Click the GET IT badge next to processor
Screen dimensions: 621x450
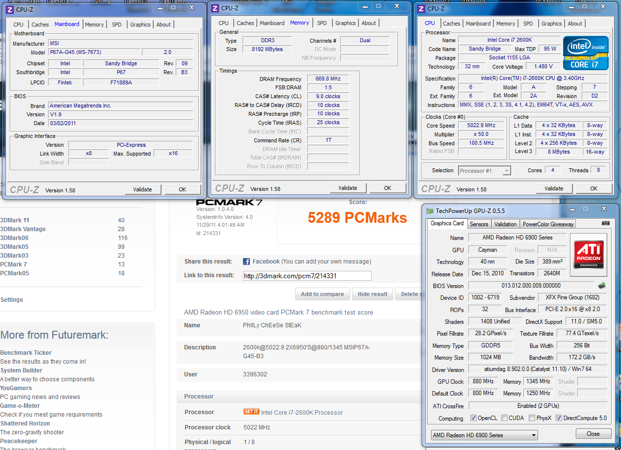[251, 412]
